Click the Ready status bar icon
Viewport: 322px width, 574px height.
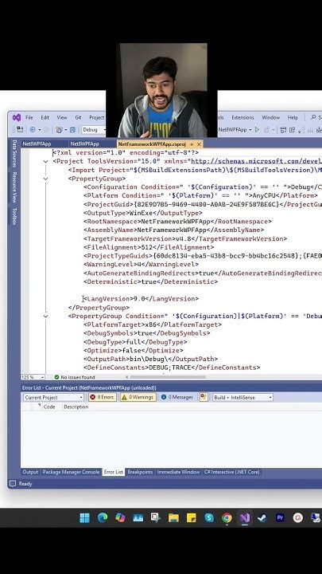(13, 484)
